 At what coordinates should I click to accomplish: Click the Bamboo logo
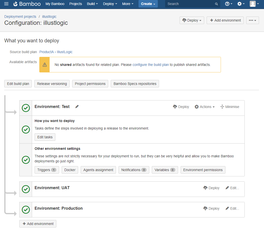pos(27,4)
